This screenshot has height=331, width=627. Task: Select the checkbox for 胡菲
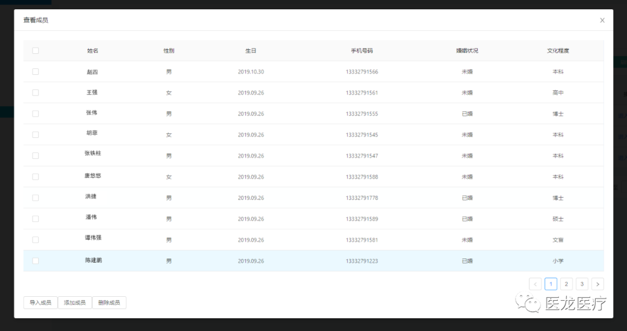click(35, 135)
